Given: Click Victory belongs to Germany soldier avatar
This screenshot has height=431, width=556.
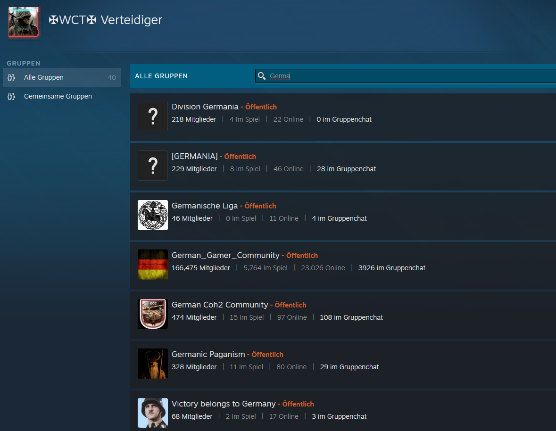Looking at the screenshot, I should (153, 413).
